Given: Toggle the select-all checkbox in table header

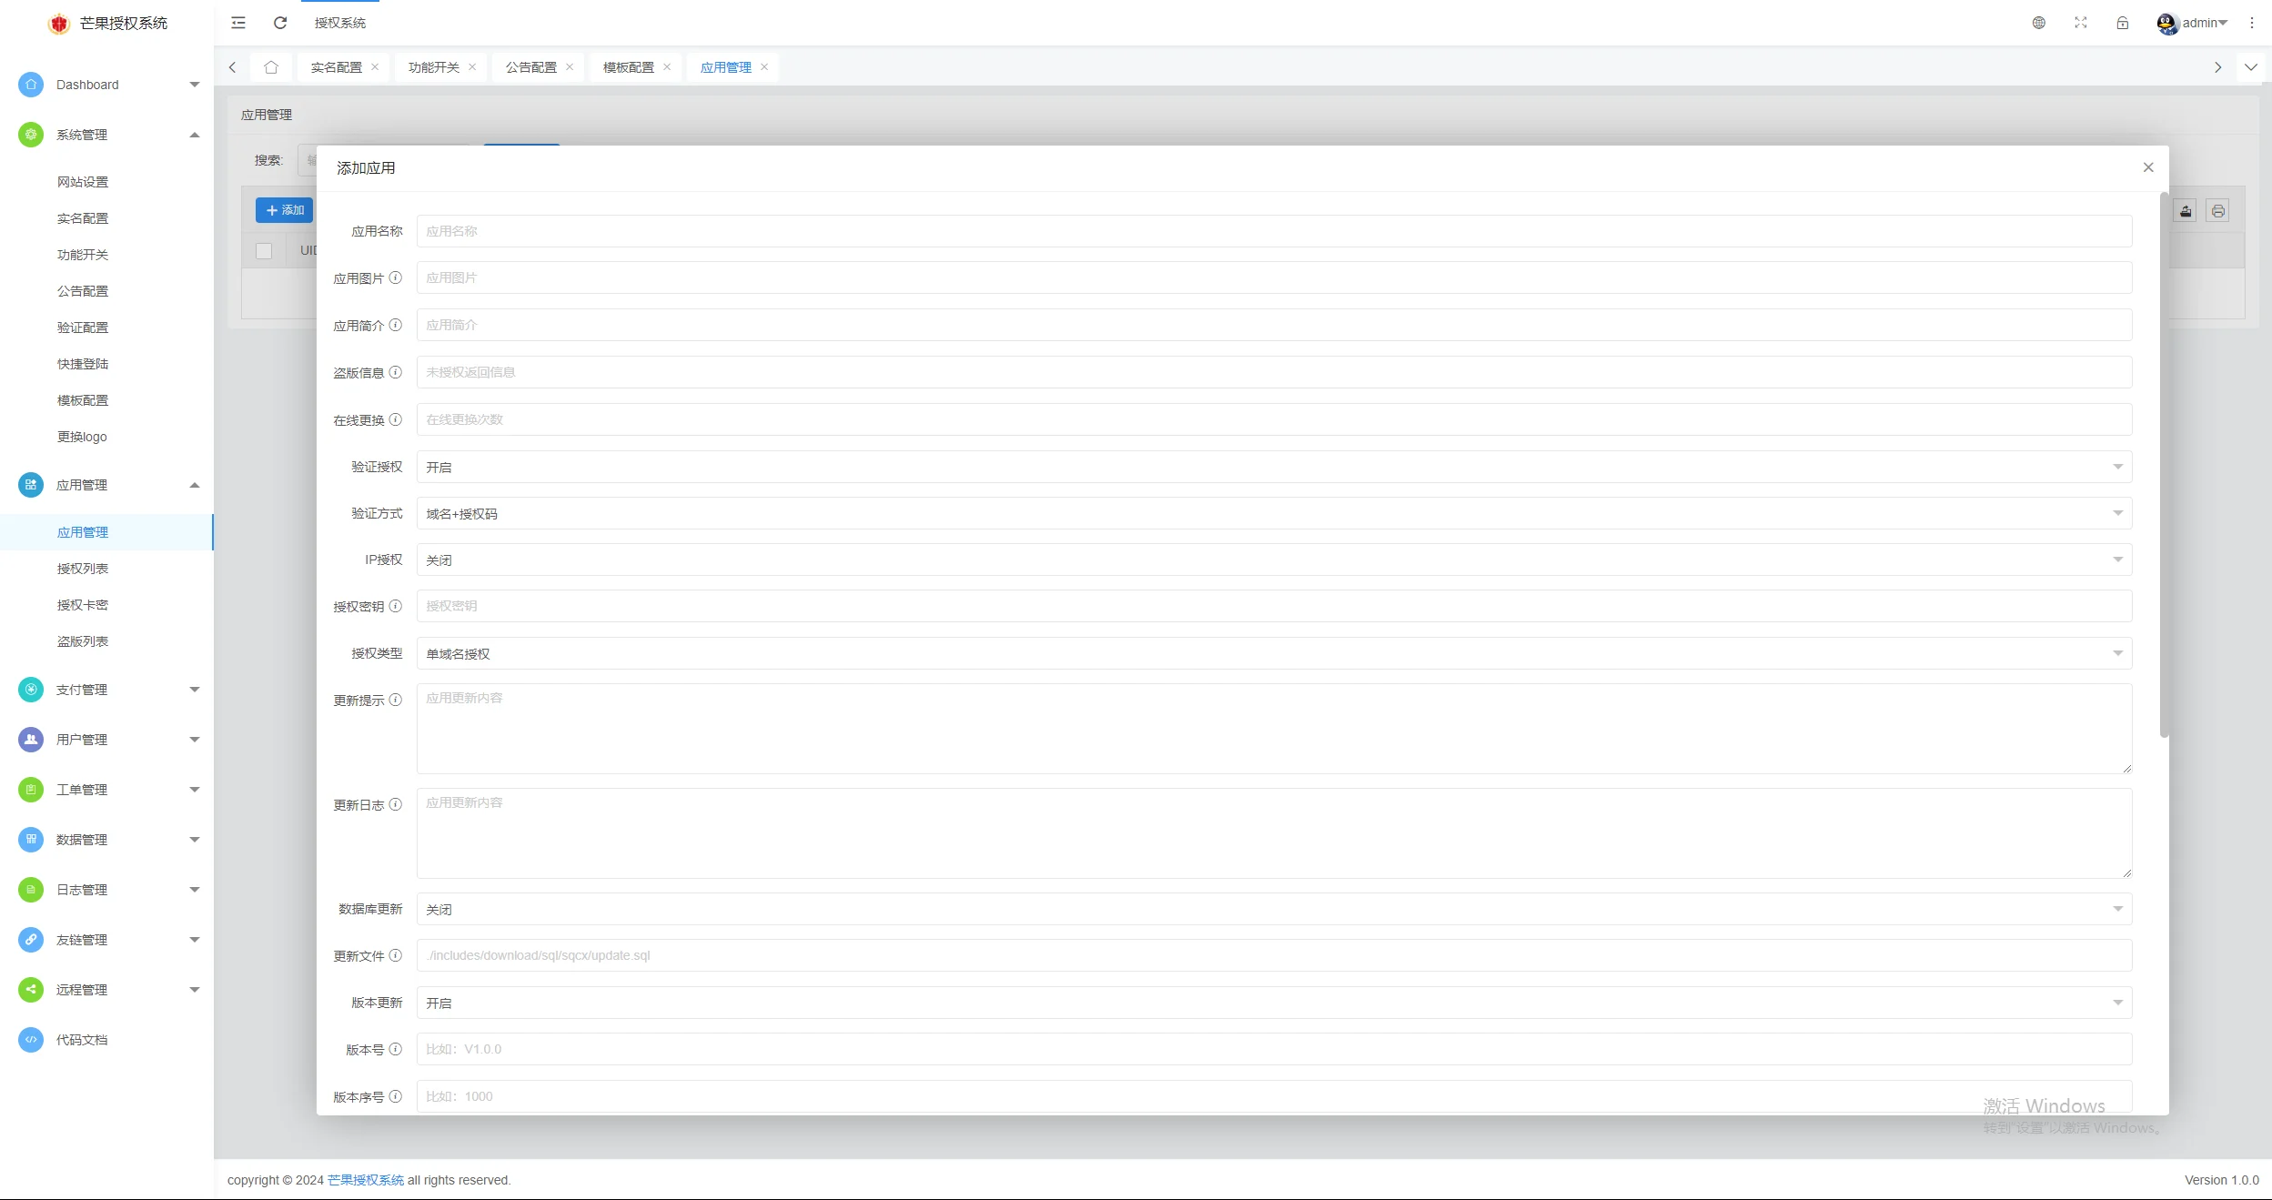Looking at the screenshot, I should coord(264,250).
